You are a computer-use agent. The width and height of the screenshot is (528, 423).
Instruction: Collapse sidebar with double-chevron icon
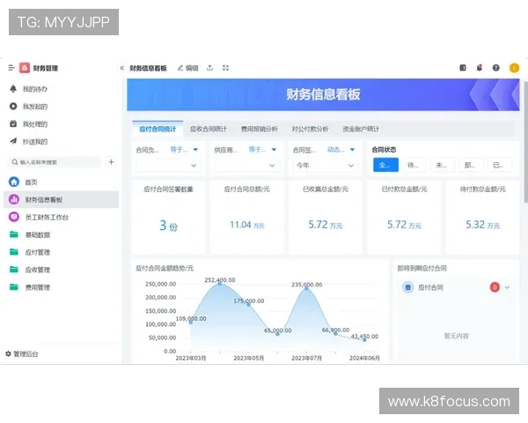(122, 68)
